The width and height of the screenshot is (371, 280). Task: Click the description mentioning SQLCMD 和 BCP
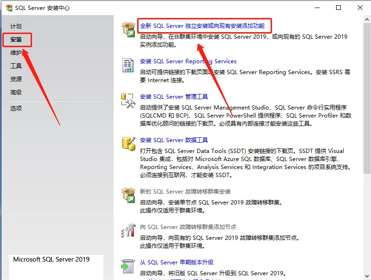point(246,116)
